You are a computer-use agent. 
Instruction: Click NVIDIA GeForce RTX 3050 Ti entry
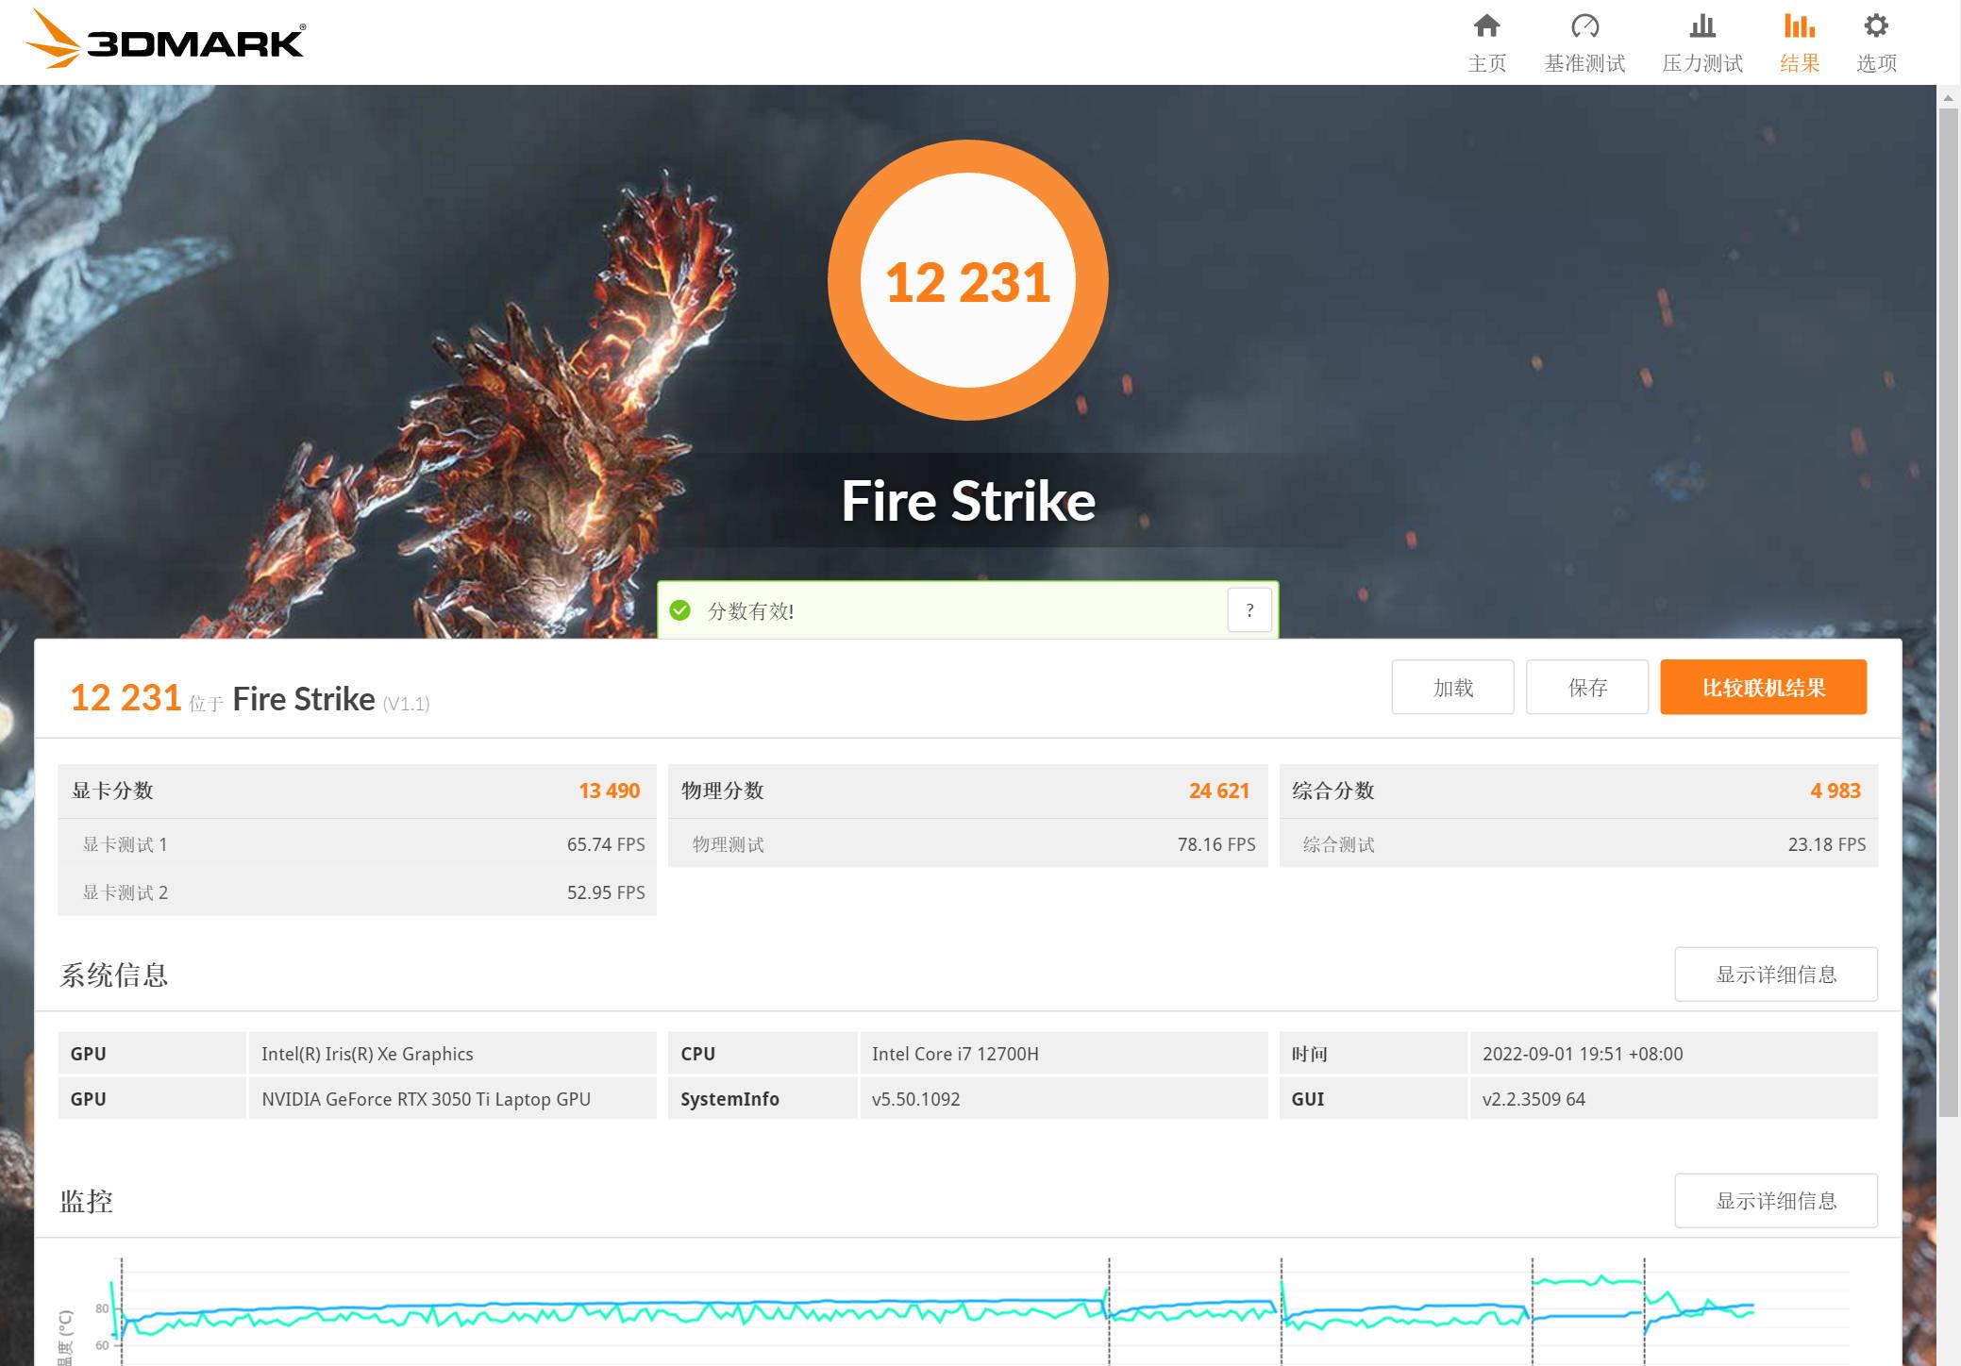click(x=426, y=1099)
